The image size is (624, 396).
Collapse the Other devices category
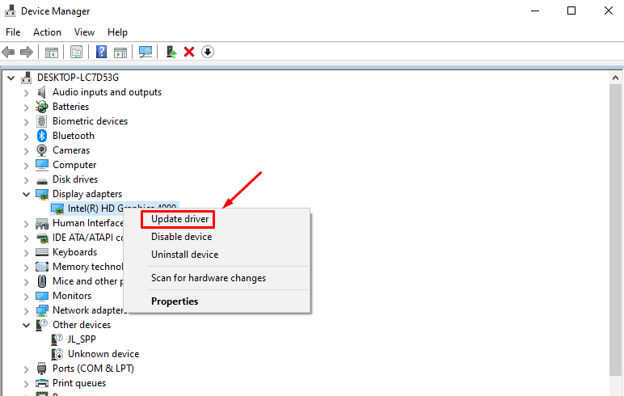[26, 325]
